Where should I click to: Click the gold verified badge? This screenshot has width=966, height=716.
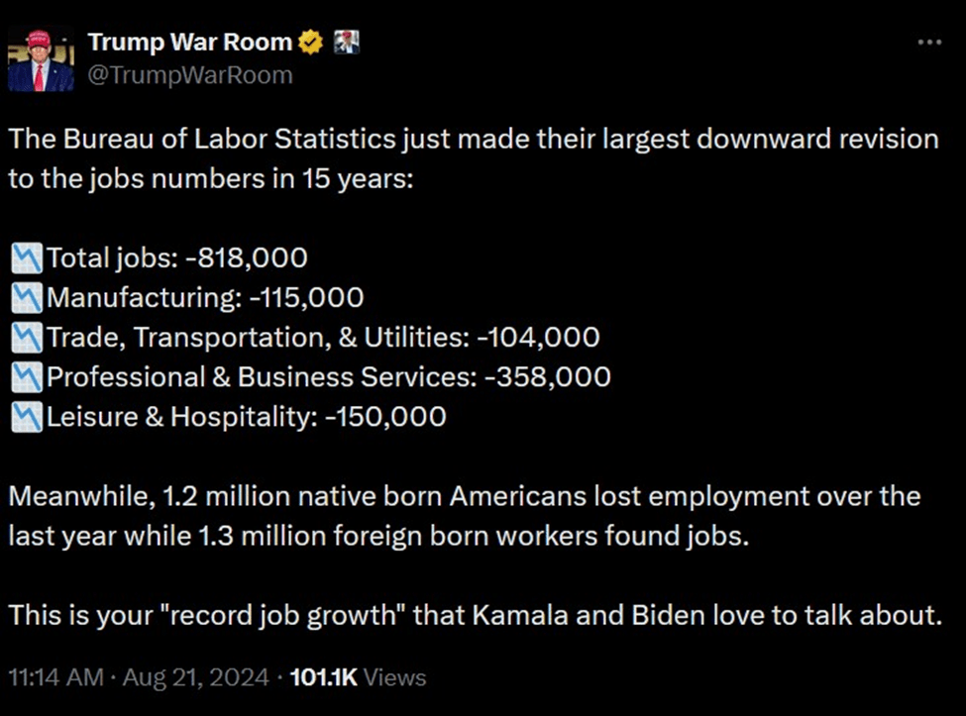[311, 42]
